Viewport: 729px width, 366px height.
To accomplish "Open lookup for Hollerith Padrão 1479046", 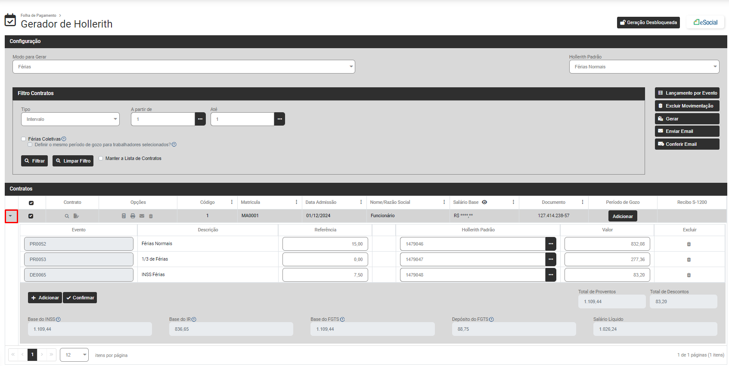I will point(551,244).
